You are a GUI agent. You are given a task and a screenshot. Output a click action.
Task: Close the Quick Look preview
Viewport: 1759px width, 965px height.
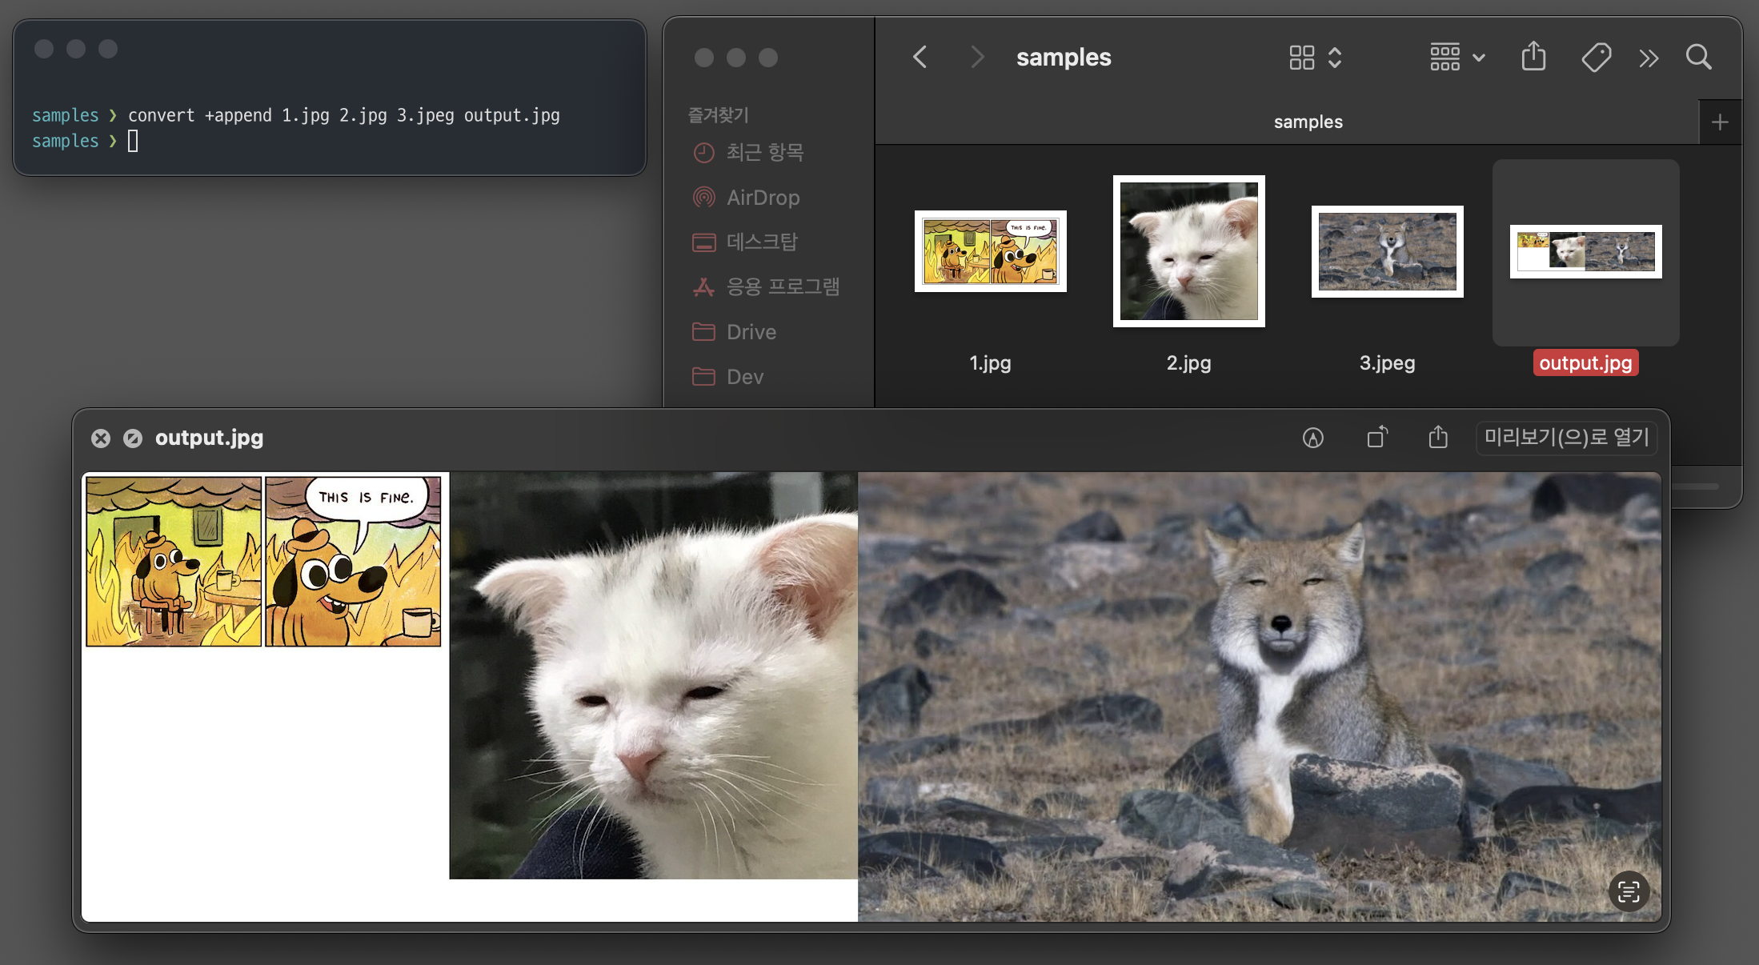(101, 438)
